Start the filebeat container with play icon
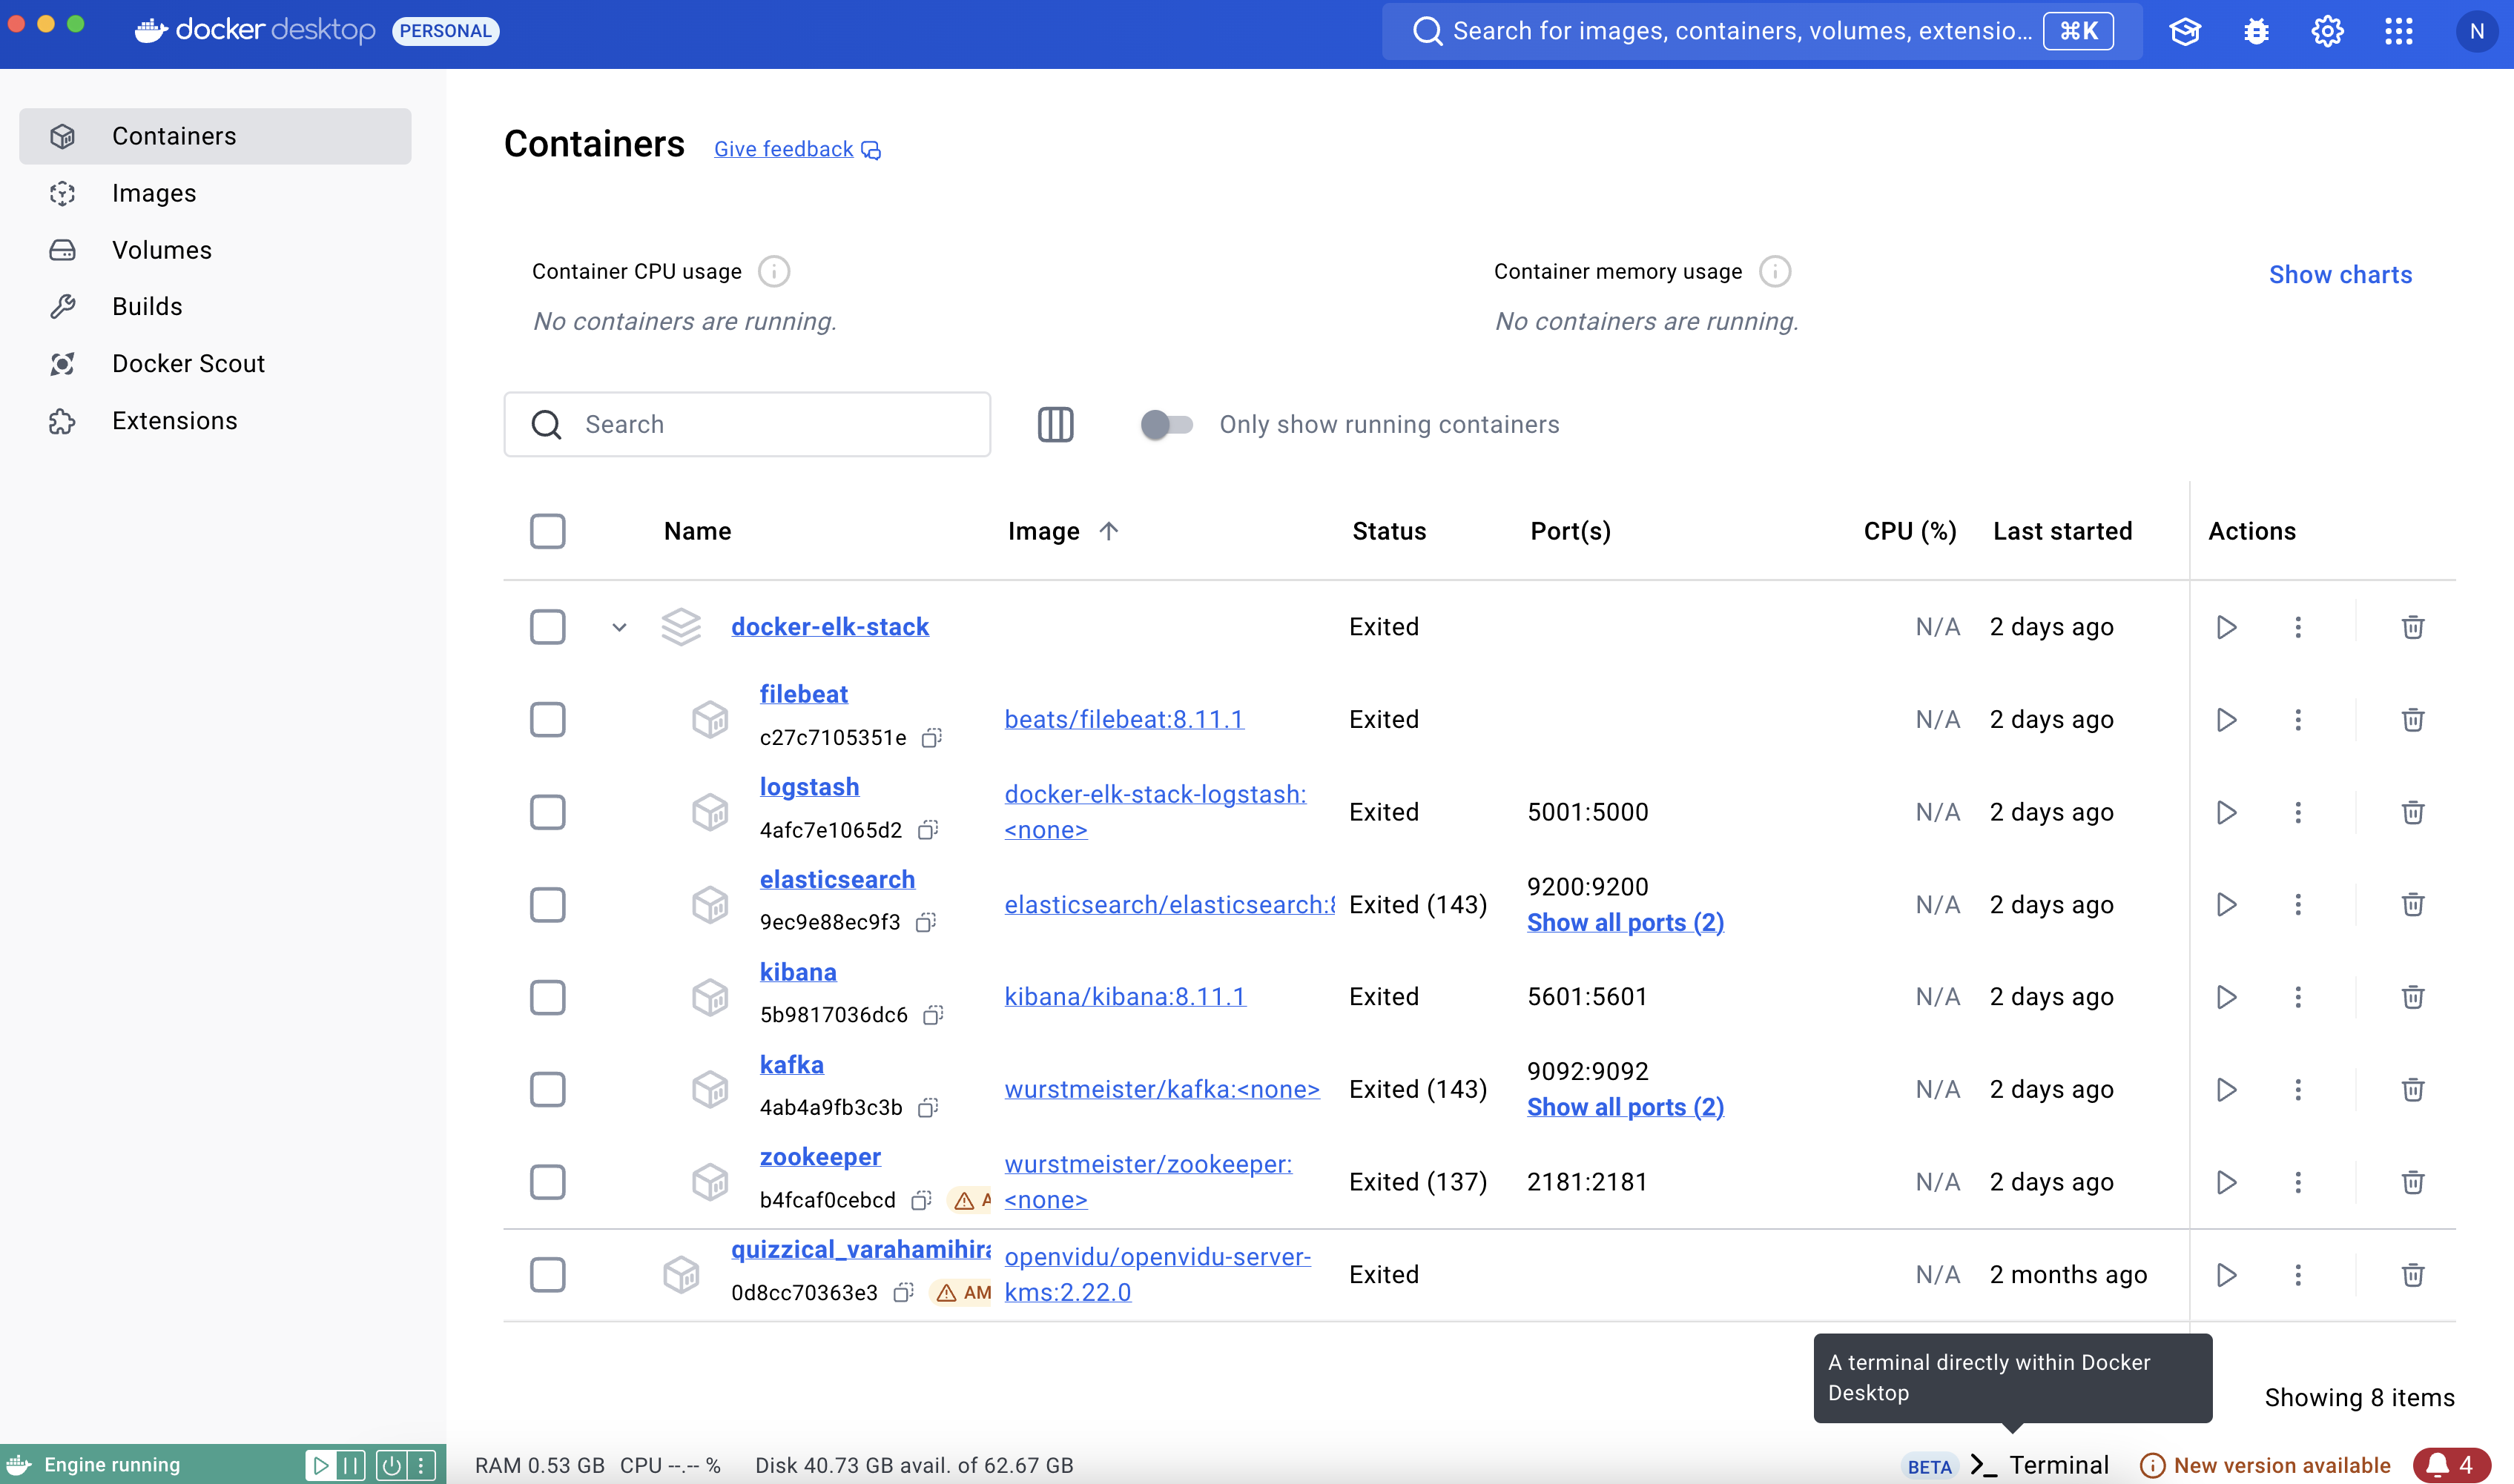The width and height of the screenshot is (2514, 1484). [x=2226, y=720]
